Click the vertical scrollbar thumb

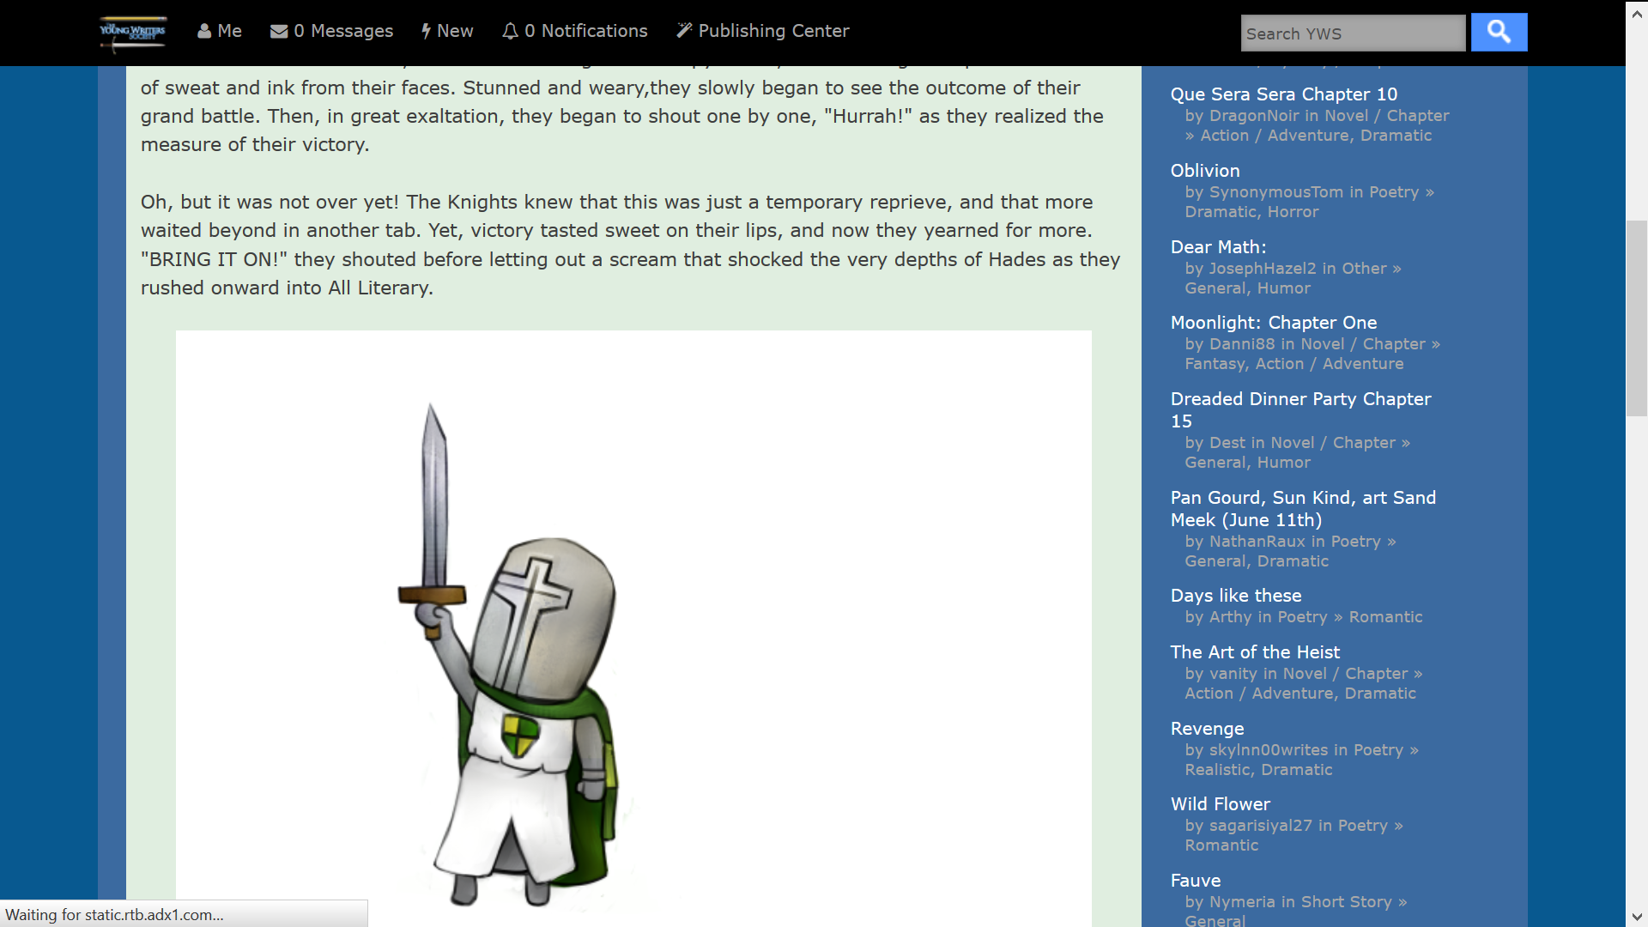click(x=1637, y=318)
